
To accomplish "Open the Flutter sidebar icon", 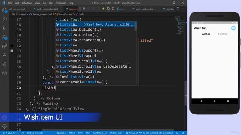I will [5, 64].
